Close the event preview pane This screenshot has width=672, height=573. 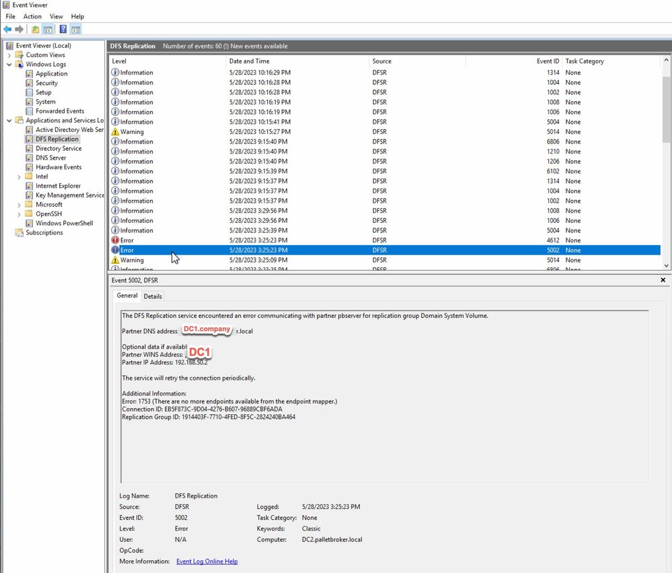[x=663, y=280]
